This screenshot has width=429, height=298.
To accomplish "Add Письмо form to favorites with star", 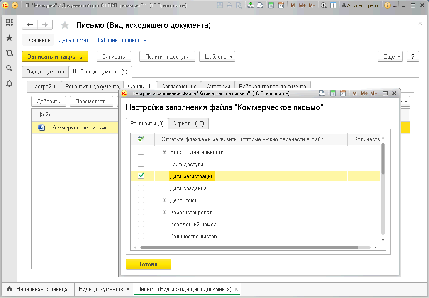I will (65, 25).
